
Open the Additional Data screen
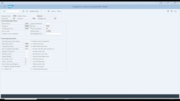[x=34, y=11]
